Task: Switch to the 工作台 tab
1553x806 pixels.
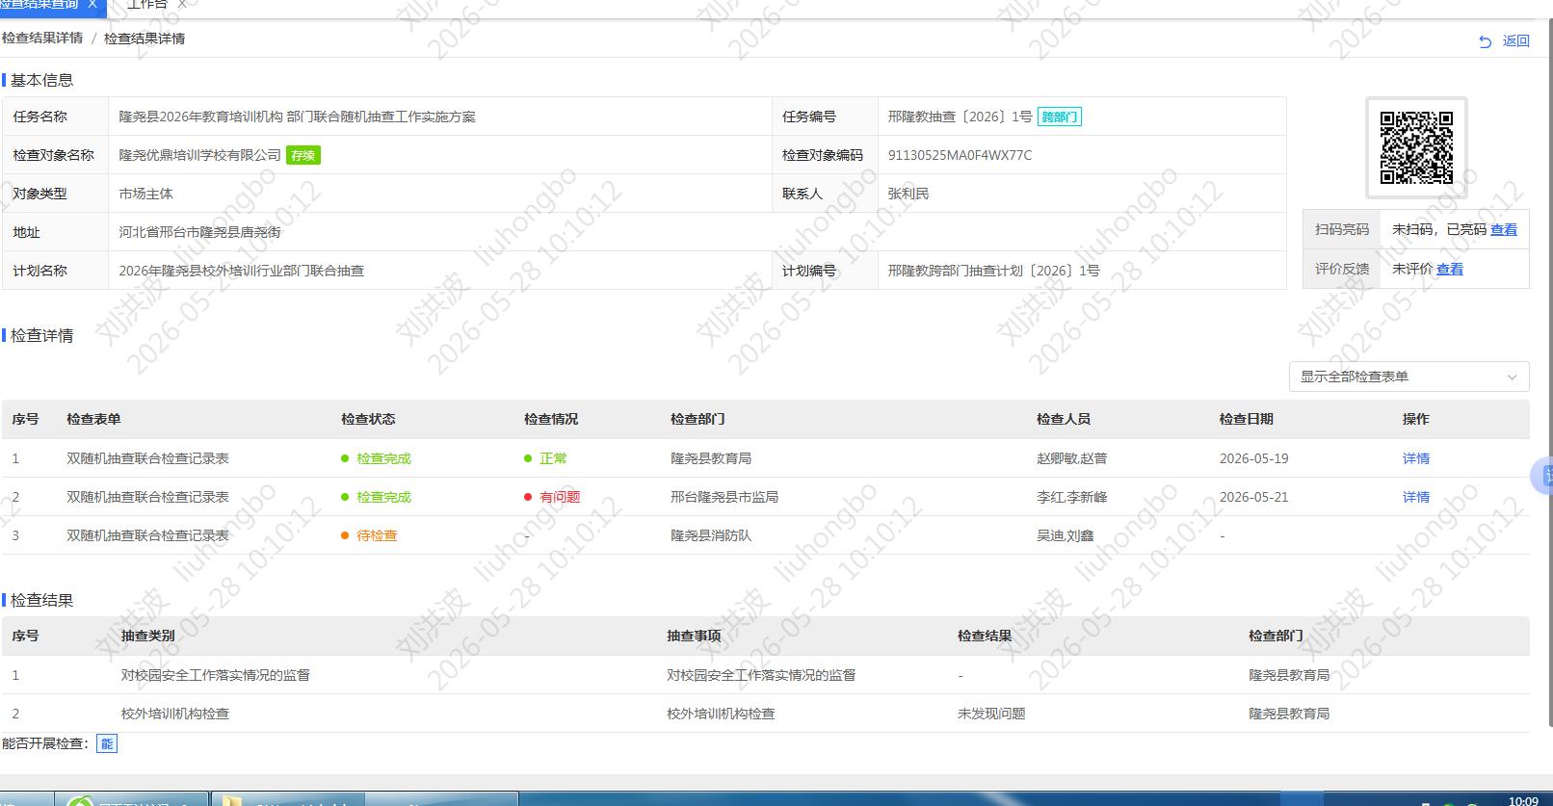Action: [x=146, y=5]
